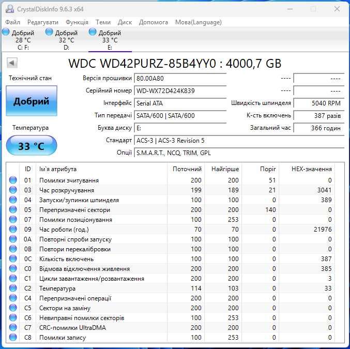Screen dimensions: 350x349
Task: Click the 33 °C temperature button
Action: [32, 146]
